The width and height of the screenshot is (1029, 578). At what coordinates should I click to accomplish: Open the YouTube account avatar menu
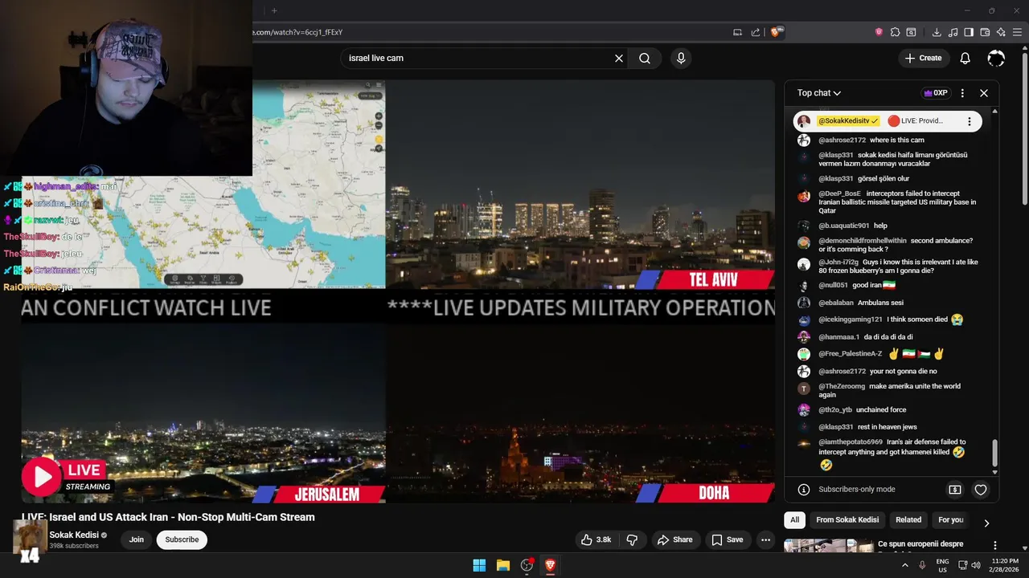(x=996, y=58)
